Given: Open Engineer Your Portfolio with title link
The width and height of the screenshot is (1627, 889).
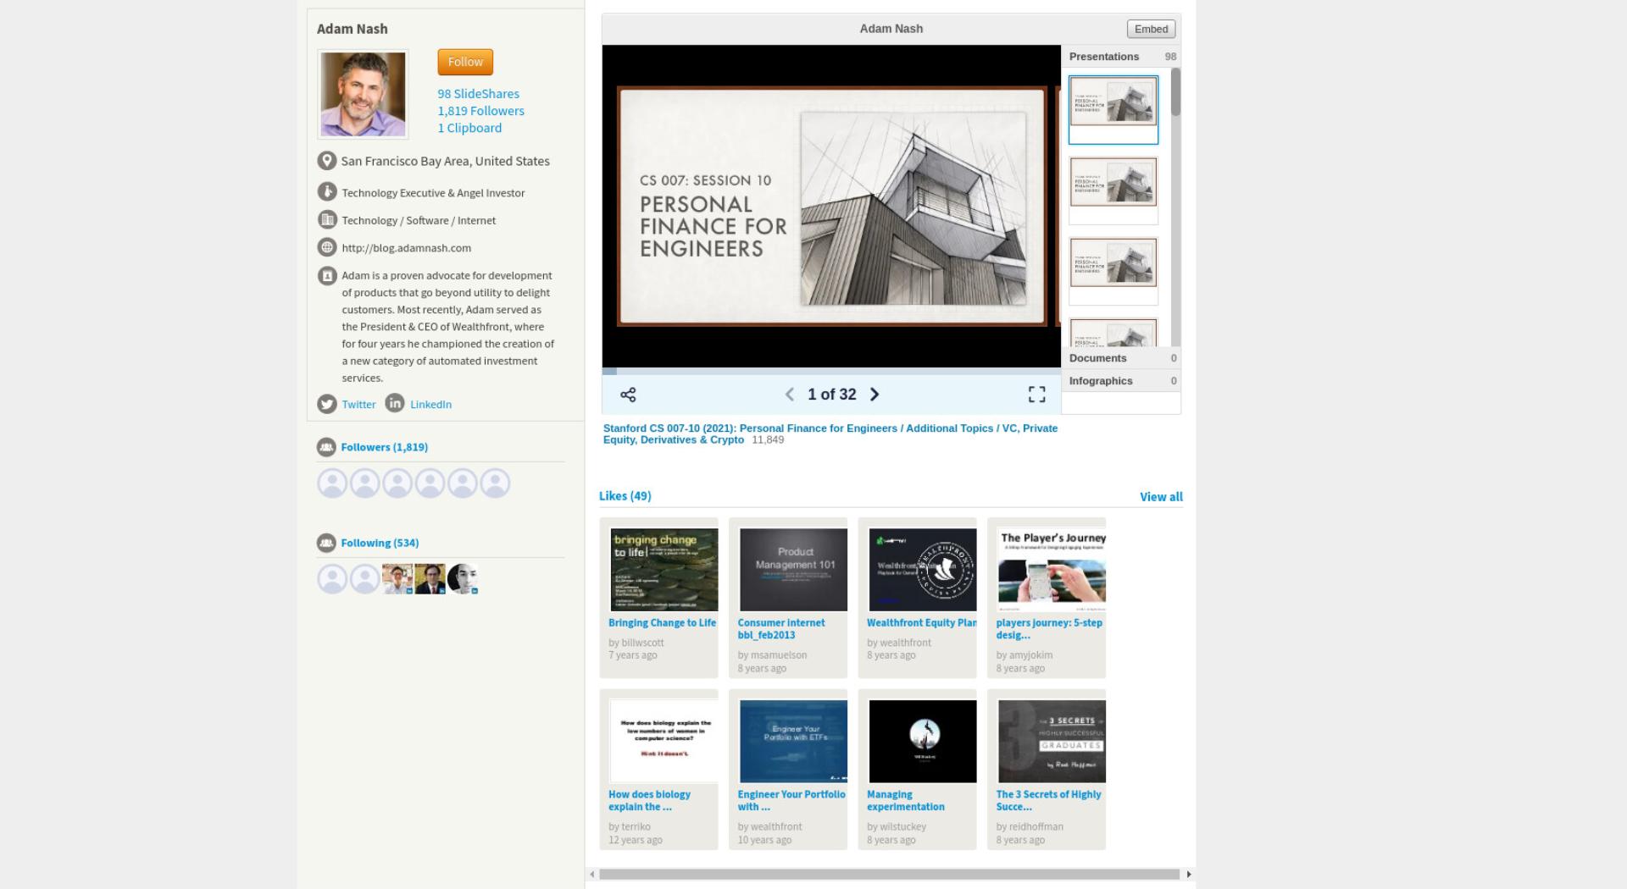Looking at the screenshot, I should pos(791,801).
